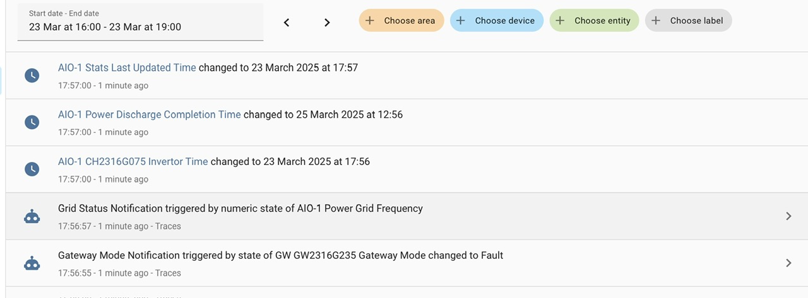Click the clock icon beside Power Discharge Completion Time
808x298 pixels.
click(32, 122)
